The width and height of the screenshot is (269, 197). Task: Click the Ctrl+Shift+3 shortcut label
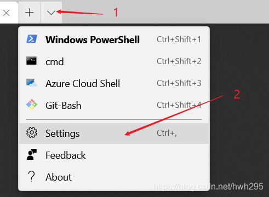tap(179, 83)
